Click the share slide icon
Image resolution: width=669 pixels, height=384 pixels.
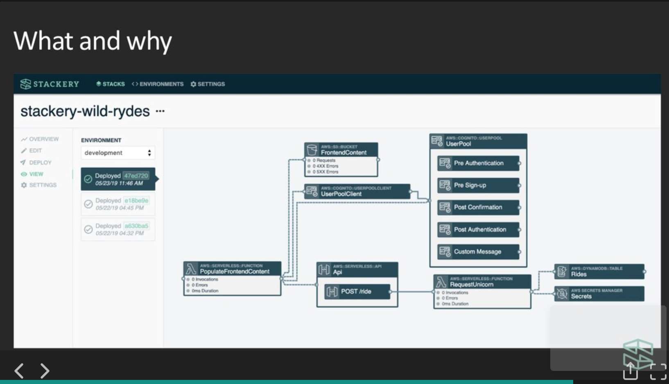[x=631, y=371]
